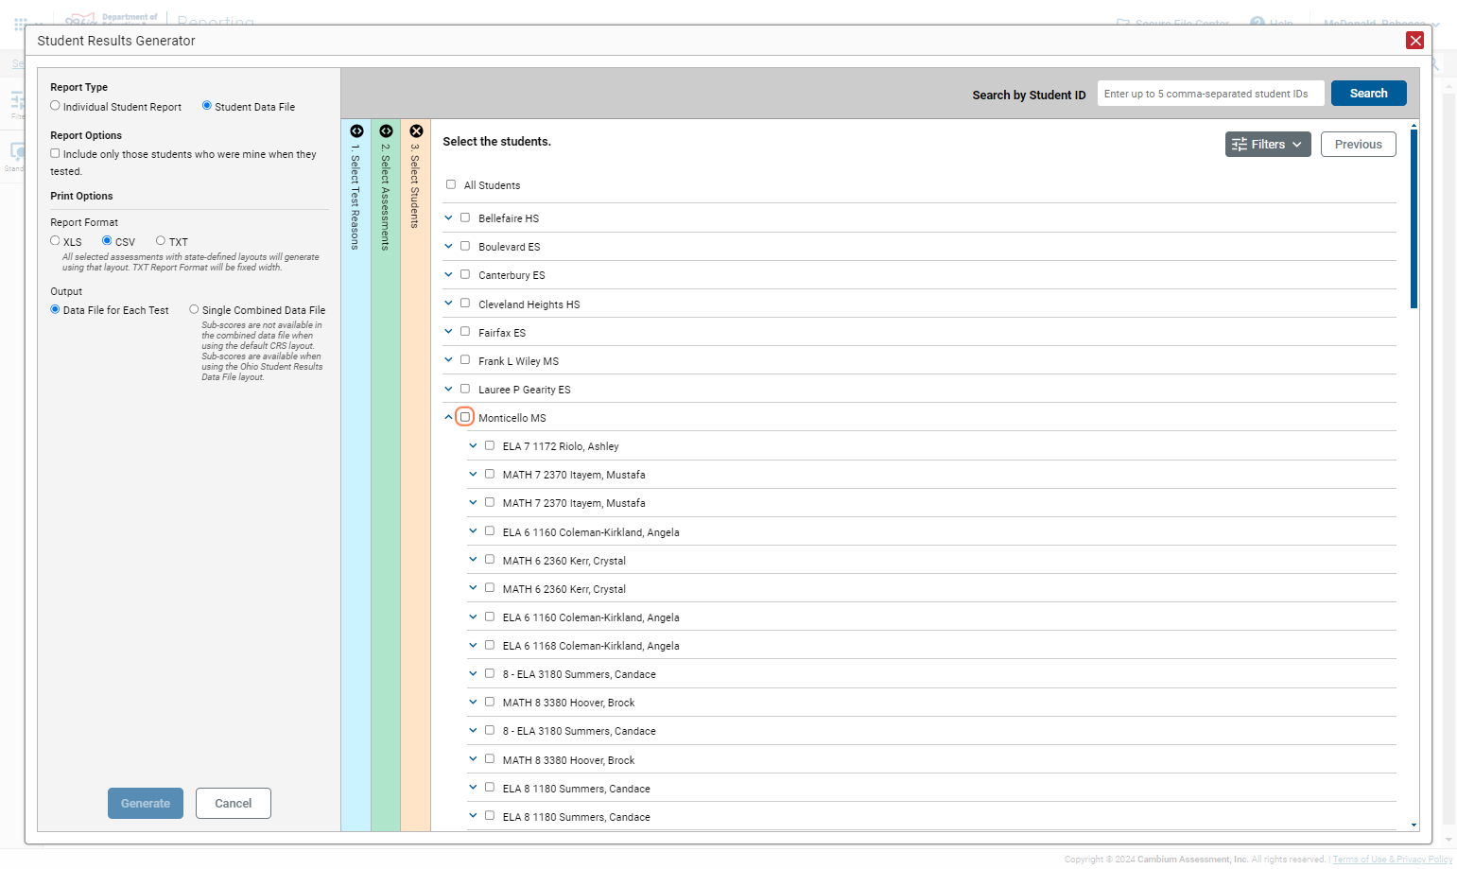Check the Frank L Wiley MS checkbox
Viewport: 1457px width, 869px height.
(x=465, y=360)
